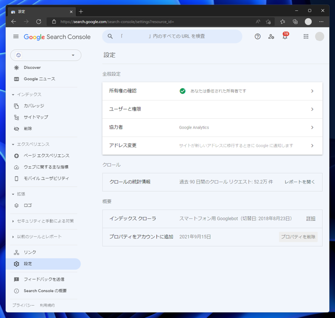Image resolution: width=335 pixels, height=318 pixels.
Task: Add page to favorites star icon
Action: [268, 22]
